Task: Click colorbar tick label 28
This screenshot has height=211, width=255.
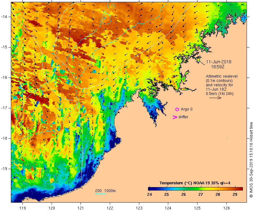Action: pyautogui.click(x=218, y=195)
